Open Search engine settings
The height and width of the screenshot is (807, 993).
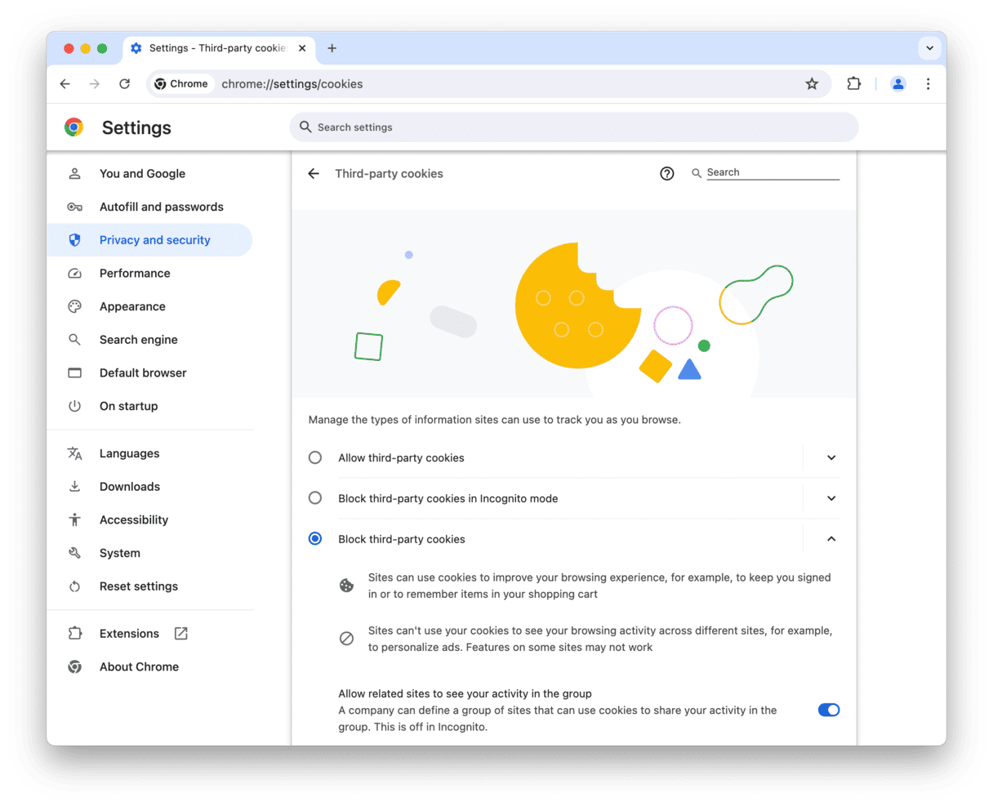[149, 340]
